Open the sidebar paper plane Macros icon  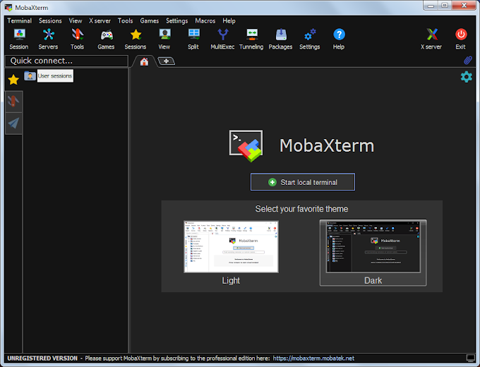click(x=13, y=123)
